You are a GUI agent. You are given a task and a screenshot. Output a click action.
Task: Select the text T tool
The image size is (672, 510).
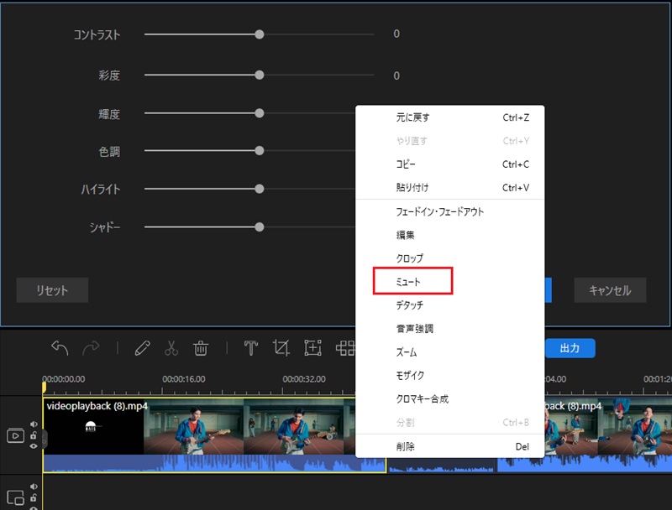coord(251,348)
